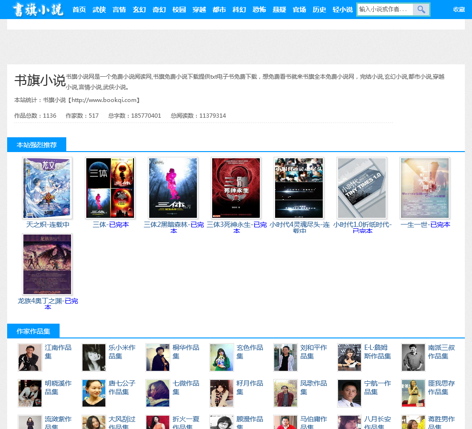This screenshot has width=472, height=429.
Task: Open the 言情 category
Action: click(119, 10)
